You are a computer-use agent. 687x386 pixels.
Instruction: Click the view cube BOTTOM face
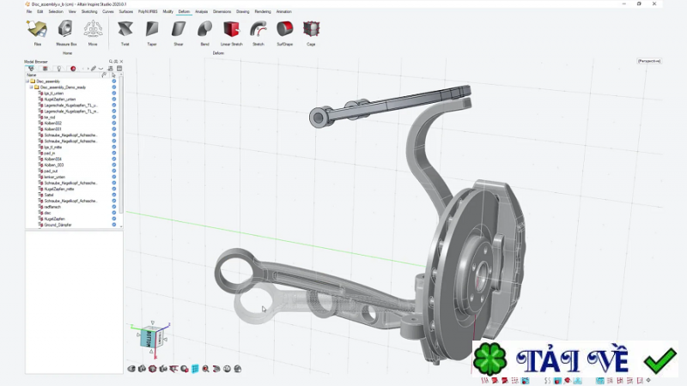tap(149, 339)
